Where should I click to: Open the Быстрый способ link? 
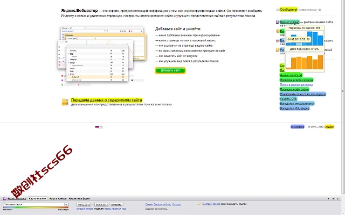[x=211, y=204]
